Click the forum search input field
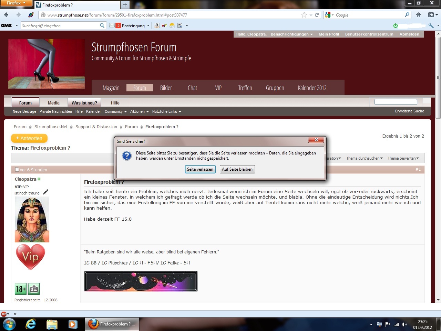 pos(396,102)
